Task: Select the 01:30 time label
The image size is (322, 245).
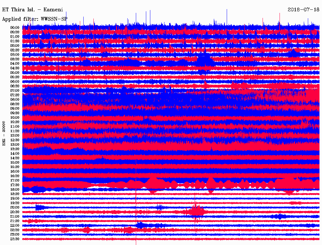Action: pyautogui.click(x=15, y=41)
